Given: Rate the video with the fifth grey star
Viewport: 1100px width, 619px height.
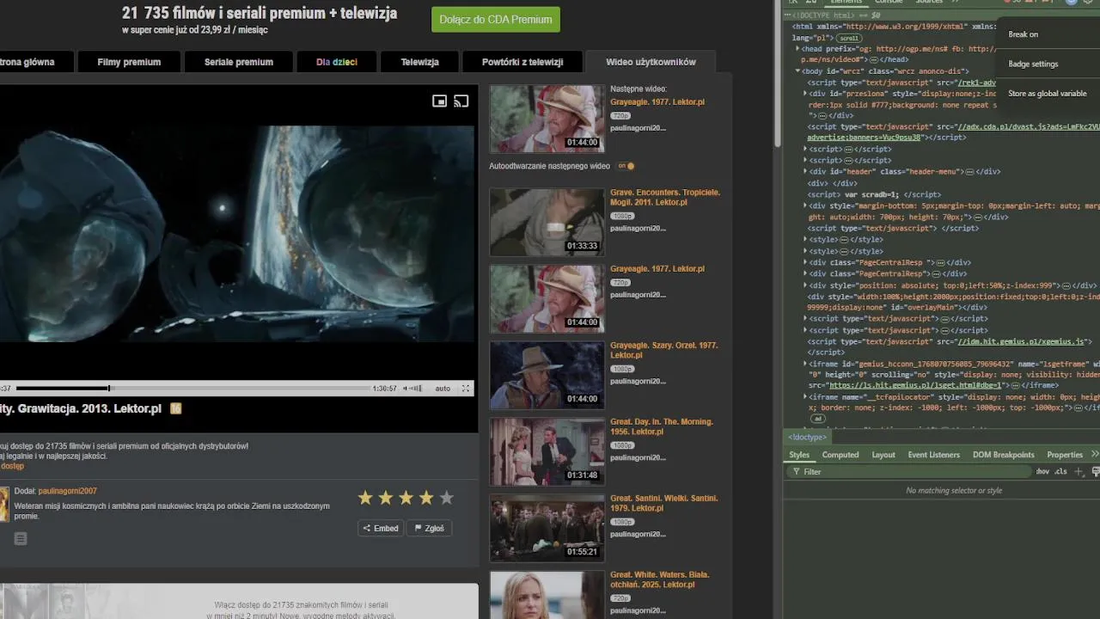Looking at the screenshot, I should pyautogui.click(x=446, y=498).
